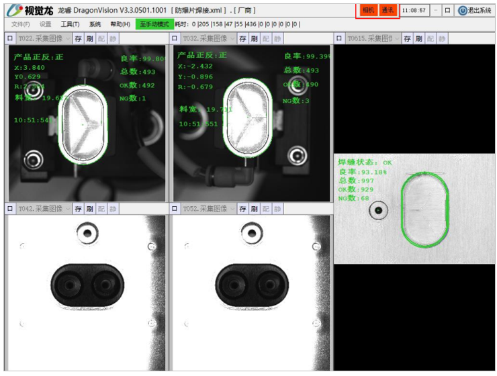497x376 pixels.
Task: Click 焊缝状态: OK text
Action: [365, 162]
